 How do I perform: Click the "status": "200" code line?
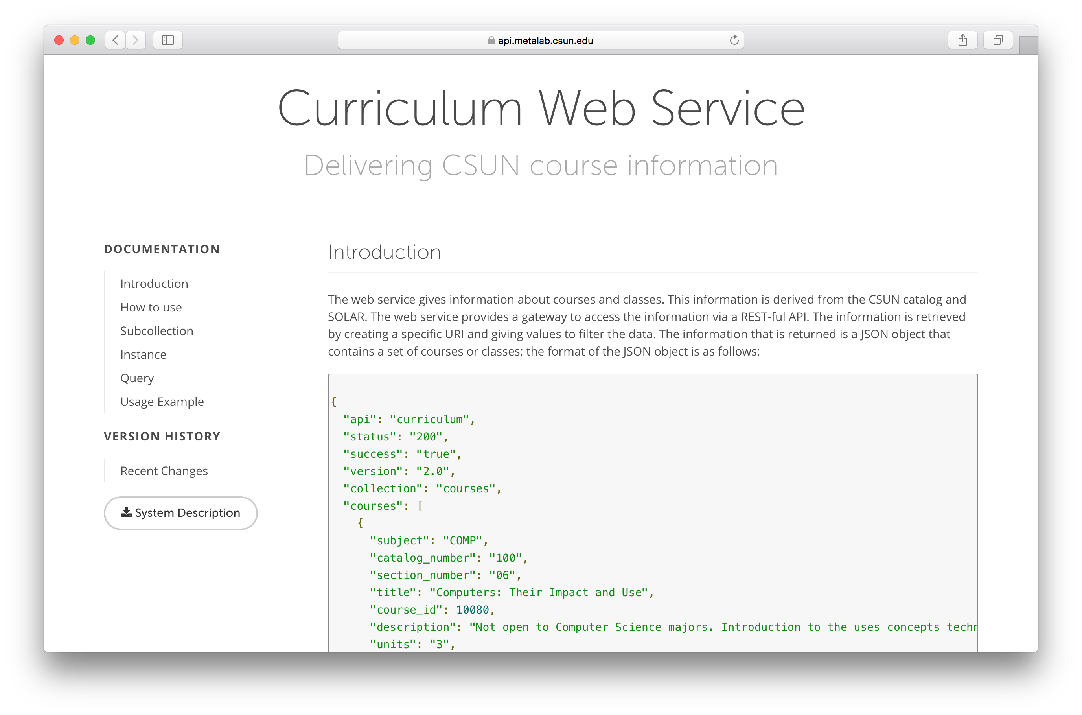point(396,437)
